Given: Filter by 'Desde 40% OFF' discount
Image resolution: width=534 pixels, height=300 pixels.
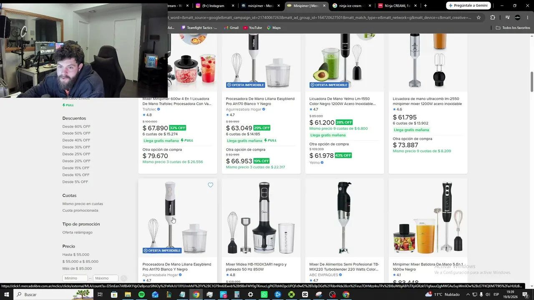Looking at the screenshot, I should 76,140.
